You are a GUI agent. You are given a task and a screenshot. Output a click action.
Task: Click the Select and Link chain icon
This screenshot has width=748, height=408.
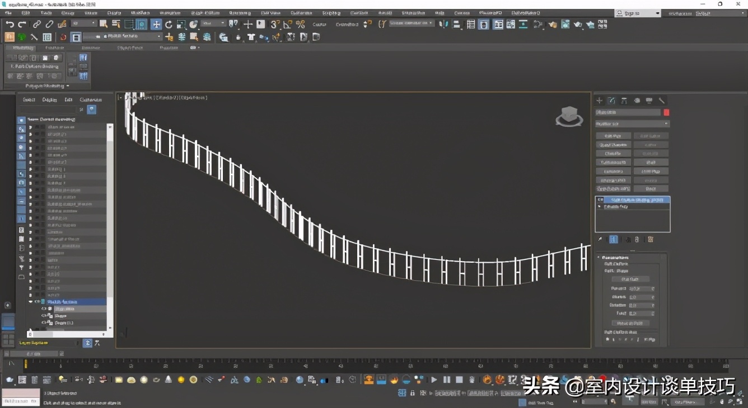tap(37, 24)
